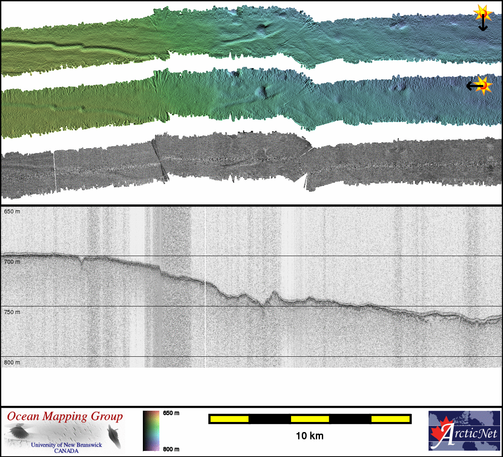The image size is (503, 457).
Task: Click the University of New Brunswick text
Action: [x=66, y=445]
